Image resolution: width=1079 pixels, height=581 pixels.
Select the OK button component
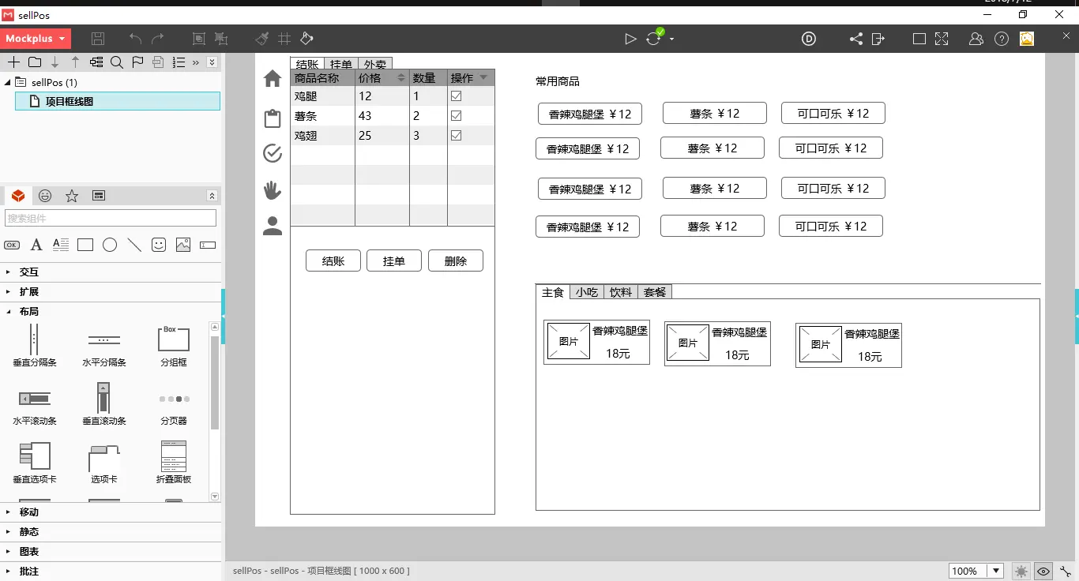(x=12, y=246)
